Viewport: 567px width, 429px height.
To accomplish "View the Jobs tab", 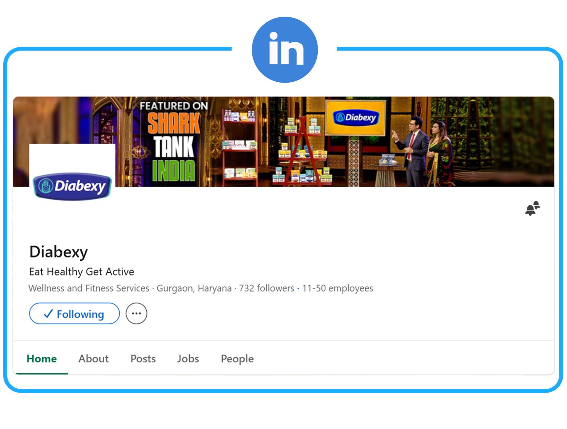I will (x=188, y=359).
